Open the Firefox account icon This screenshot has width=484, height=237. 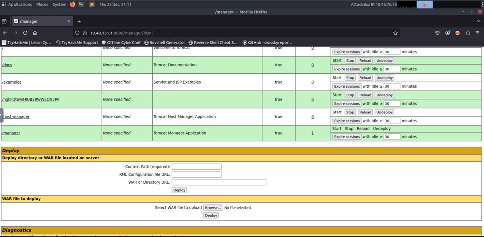coord(447,33)
